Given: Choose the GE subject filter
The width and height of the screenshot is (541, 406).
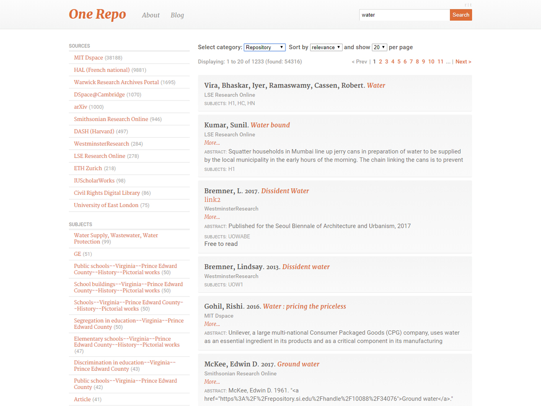Looking at the screenshot, I should pyautogui.click(x=78, y=254).
